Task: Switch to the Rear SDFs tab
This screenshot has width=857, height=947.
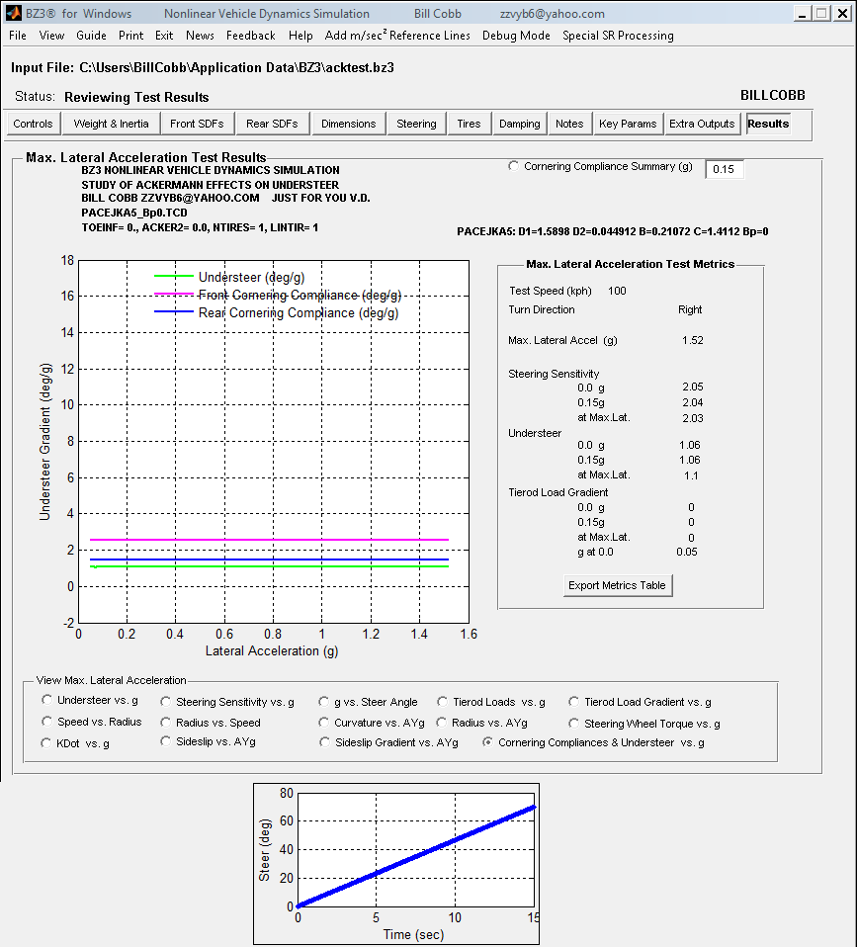Action: point(273,124)
